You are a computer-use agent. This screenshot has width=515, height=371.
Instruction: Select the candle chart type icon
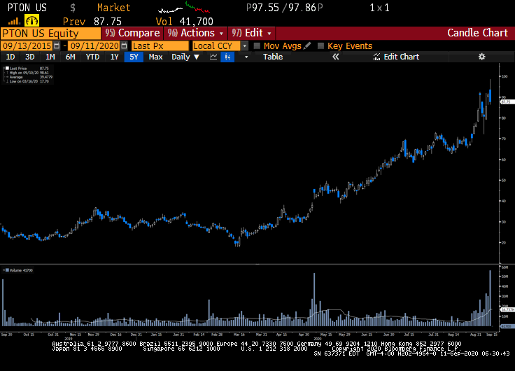(227, 57)
